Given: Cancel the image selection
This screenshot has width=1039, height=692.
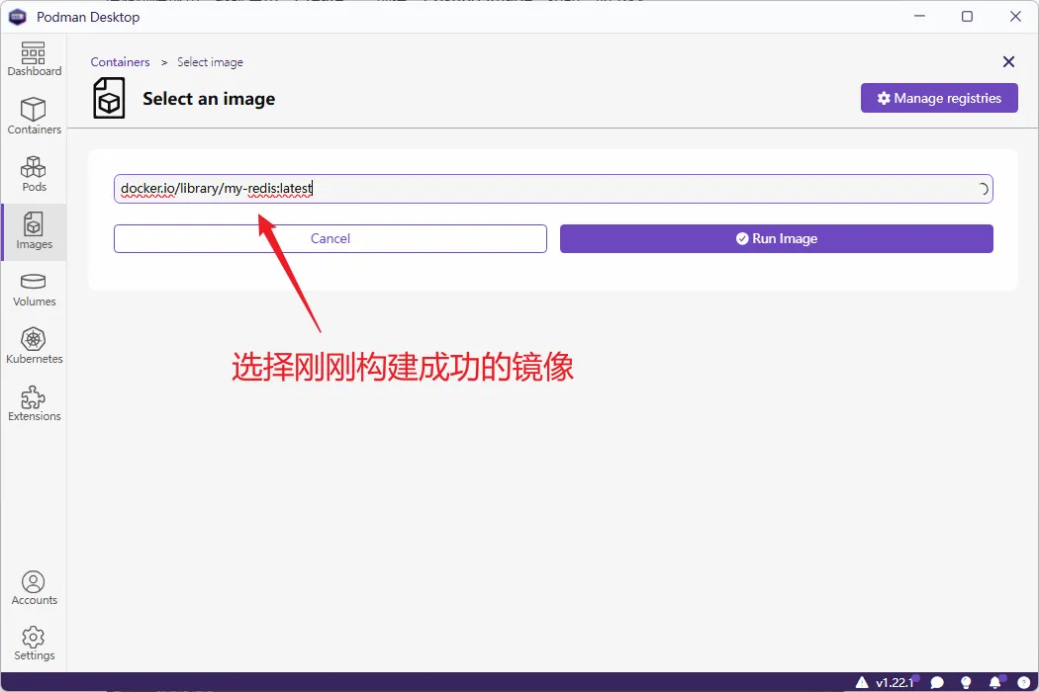Looking at the screenshot, I should coord(330,238).
